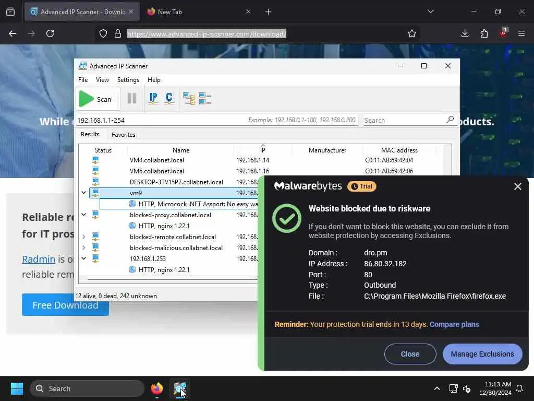The width and height of the screenshot is (534, 401).
Task: Sort by the Status column header
Action: coord(103,150)
